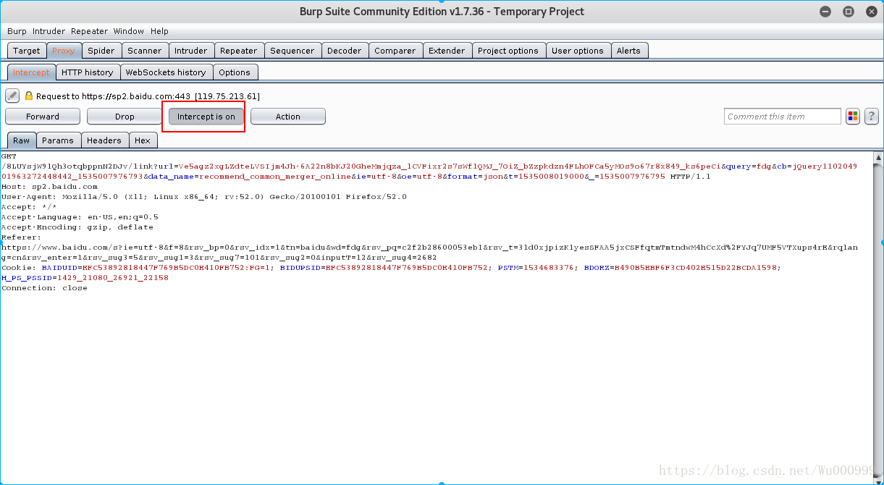Forward the intercepted request

tap(43, 117)
